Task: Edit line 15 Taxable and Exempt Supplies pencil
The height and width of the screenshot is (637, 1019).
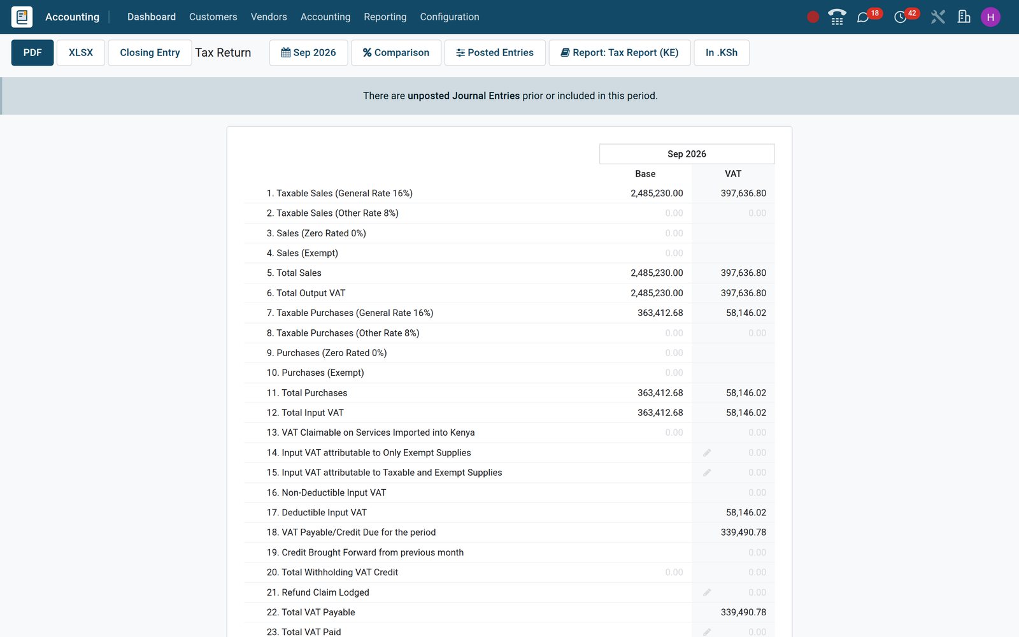Action: click(x=707, y=473)
